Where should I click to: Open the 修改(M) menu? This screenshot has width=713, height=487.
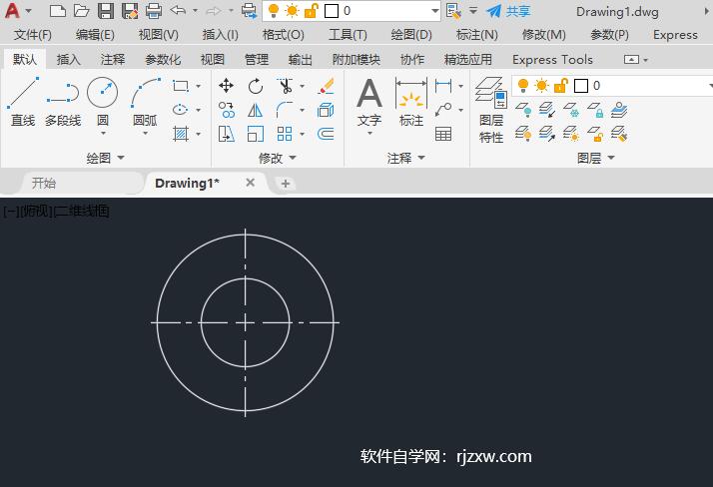[543, 35]
